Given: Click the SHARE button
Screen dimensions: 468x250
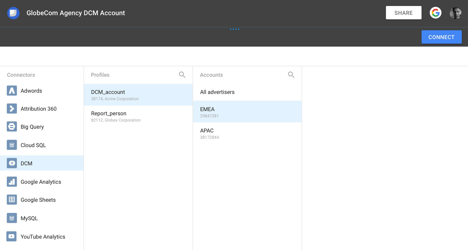Looking at the screenshot, I should tap(404, 13).
